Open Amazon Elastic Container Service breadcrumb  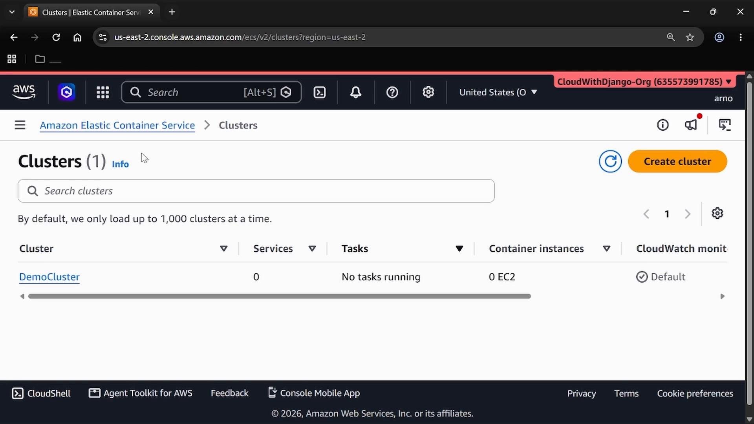(117, 125)
